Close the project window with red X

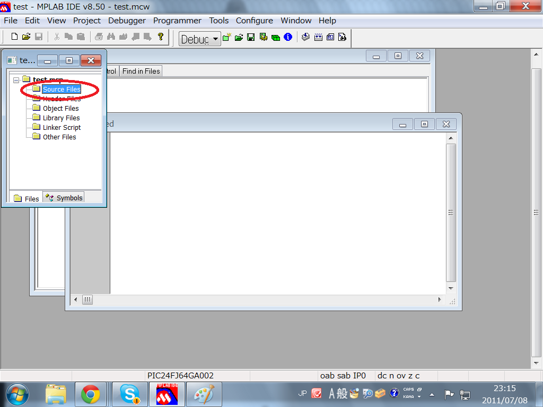coord(91,60)
